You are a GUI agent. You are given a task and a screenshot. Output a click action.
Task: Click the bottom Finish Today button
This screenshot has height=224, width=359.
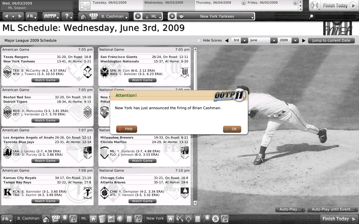(x=339, y=219)
